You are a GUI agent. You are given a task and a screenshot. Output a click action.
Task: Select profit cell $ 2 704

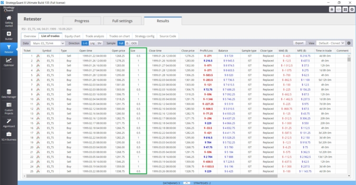pos(208,157)
